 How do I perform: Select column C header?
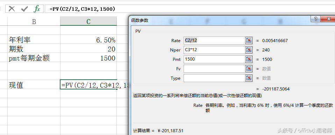88,21
